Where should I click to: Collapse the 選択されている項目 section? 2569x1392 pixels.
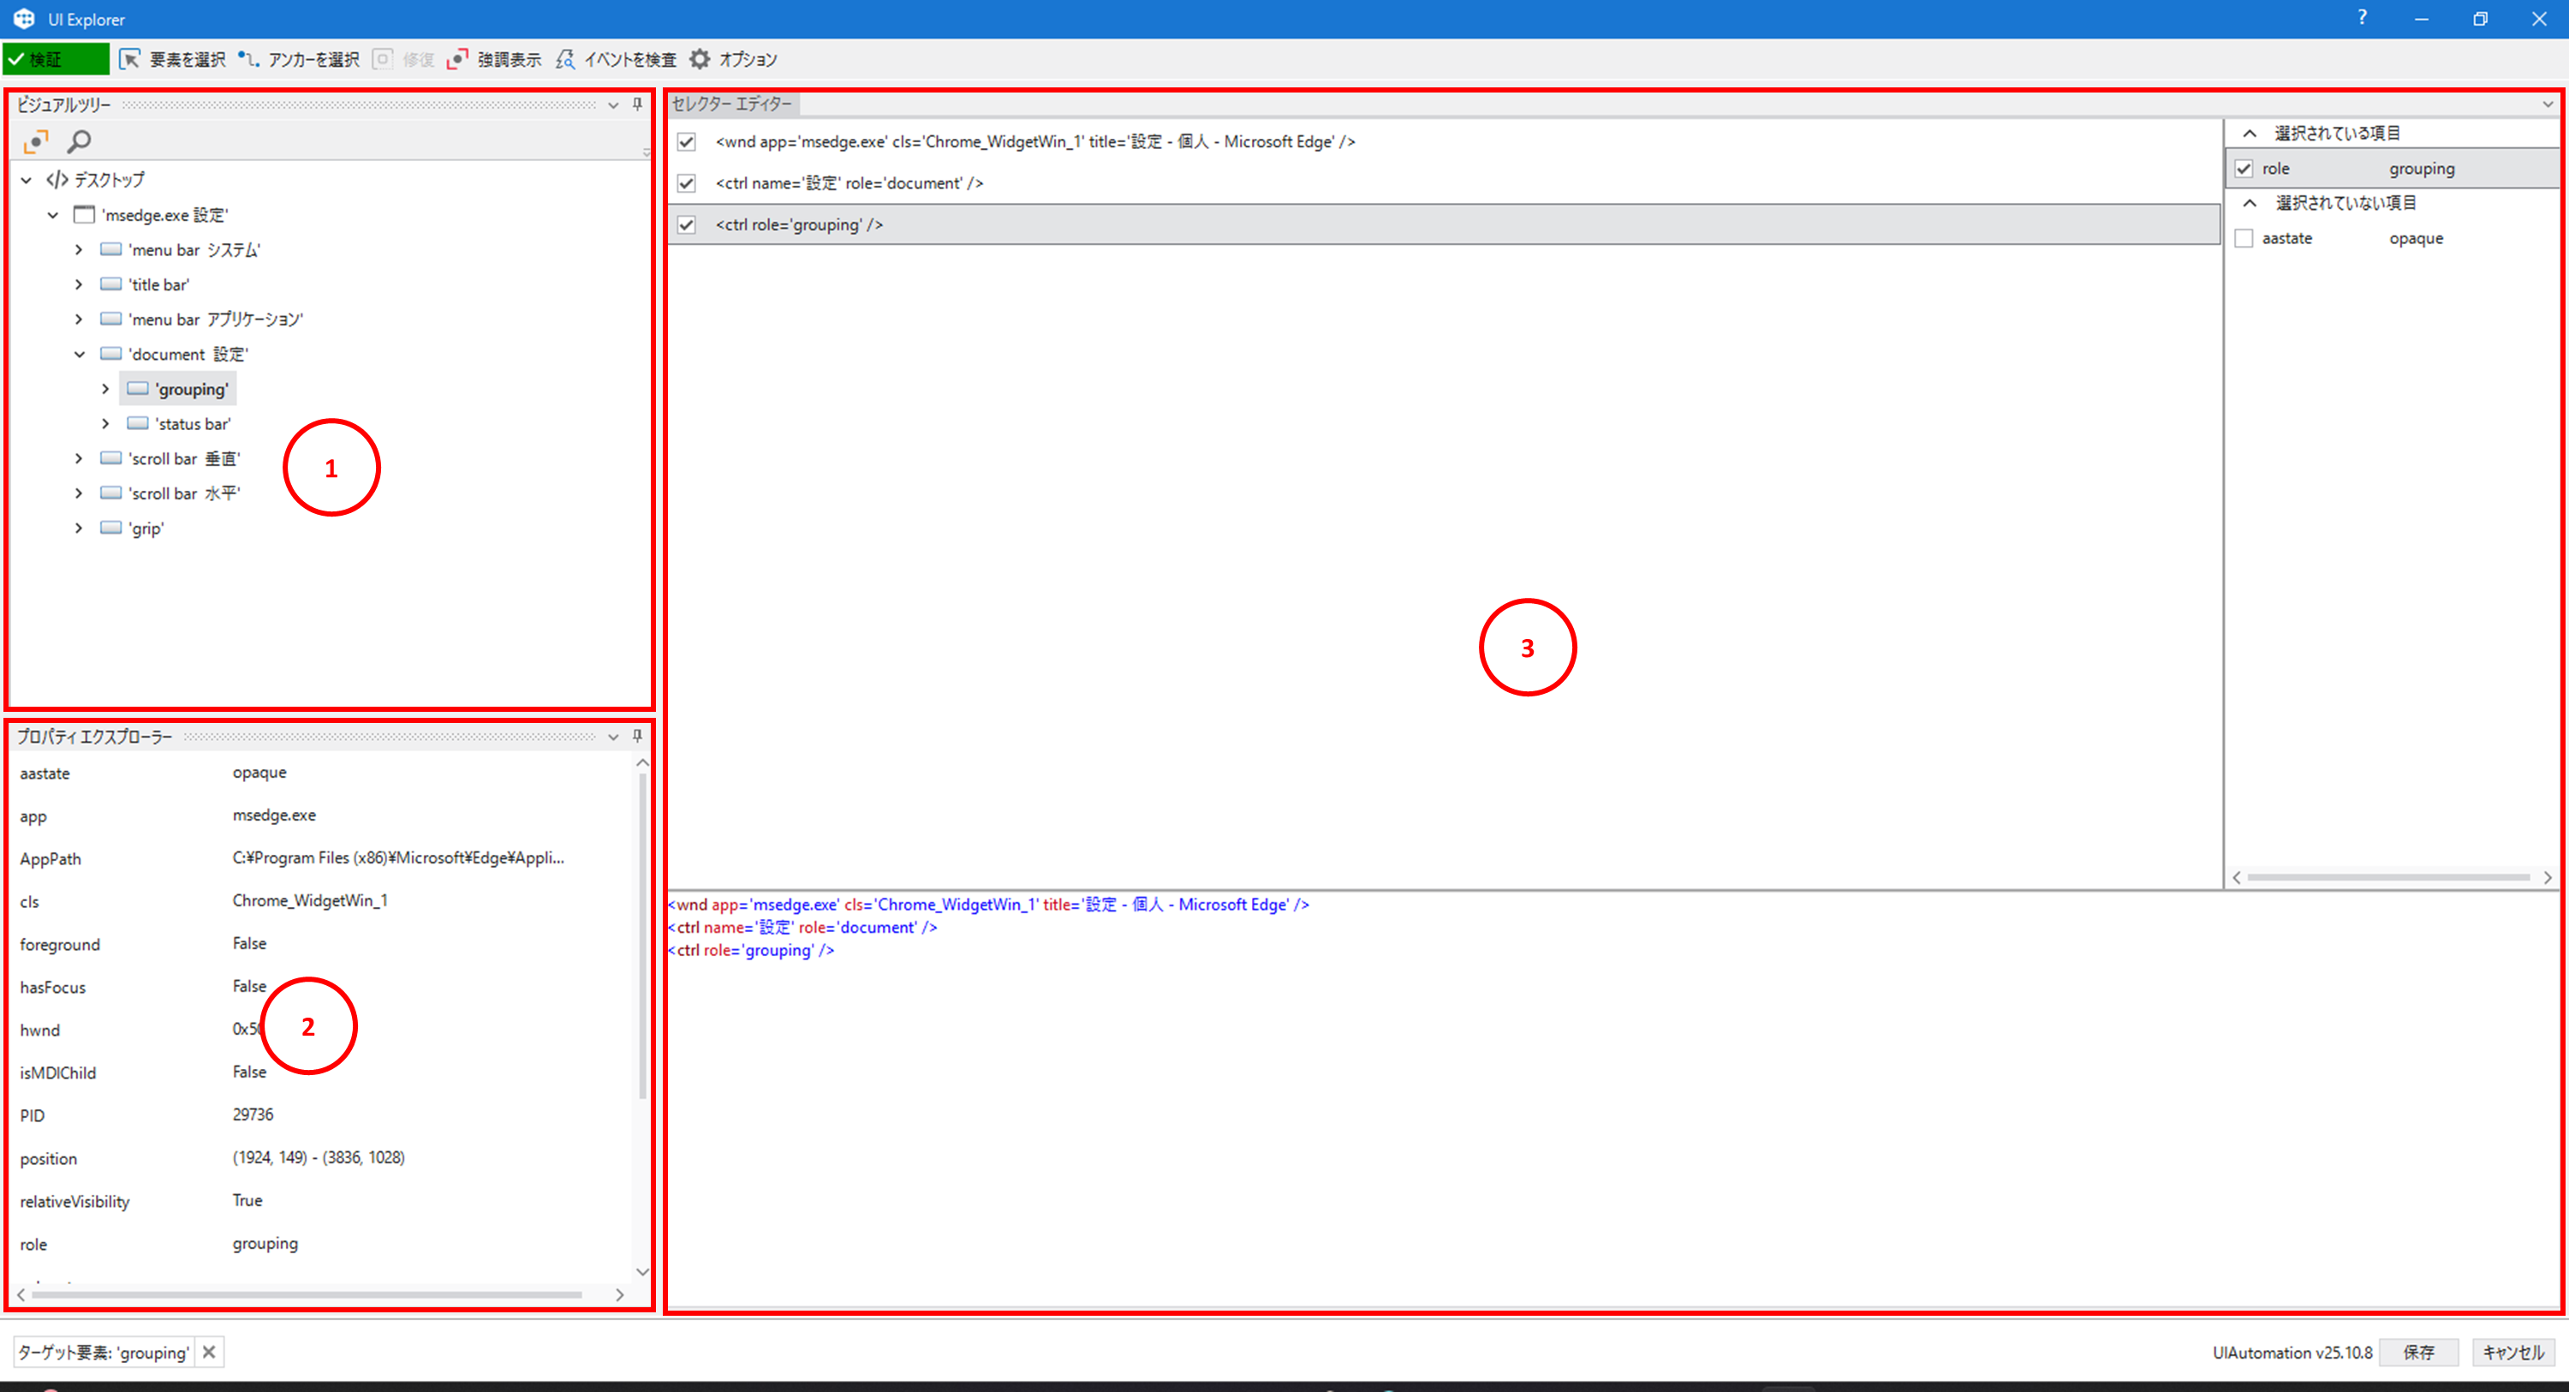point(2250,134)
